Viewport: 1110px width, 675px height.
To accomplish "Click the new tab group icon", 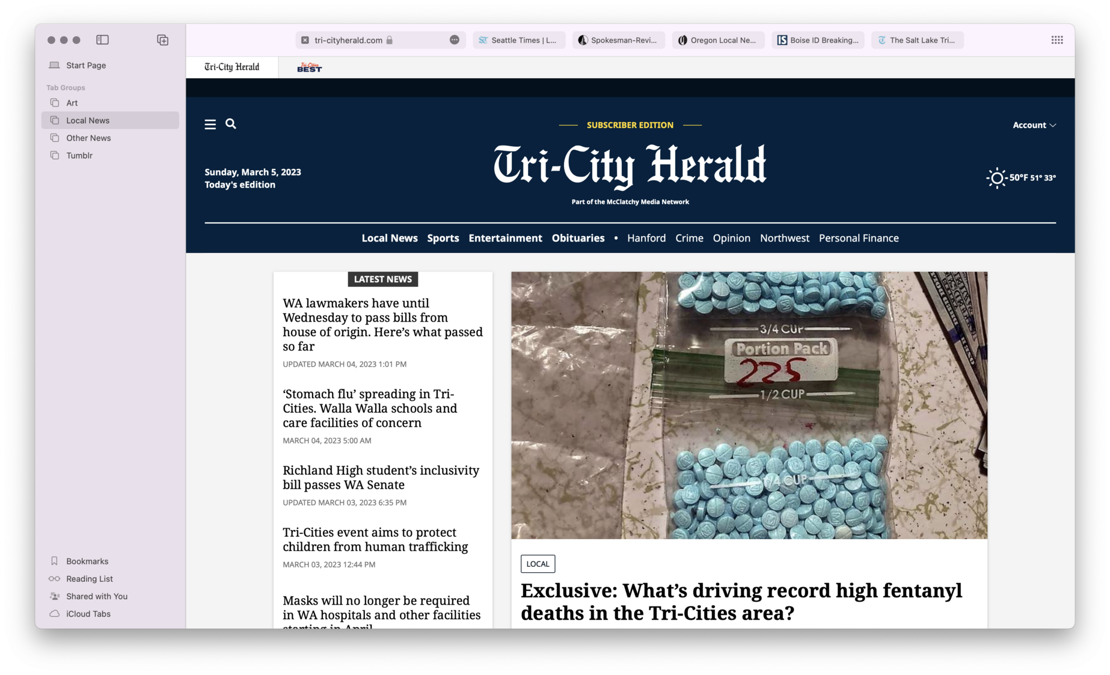I will click(162, 40).
